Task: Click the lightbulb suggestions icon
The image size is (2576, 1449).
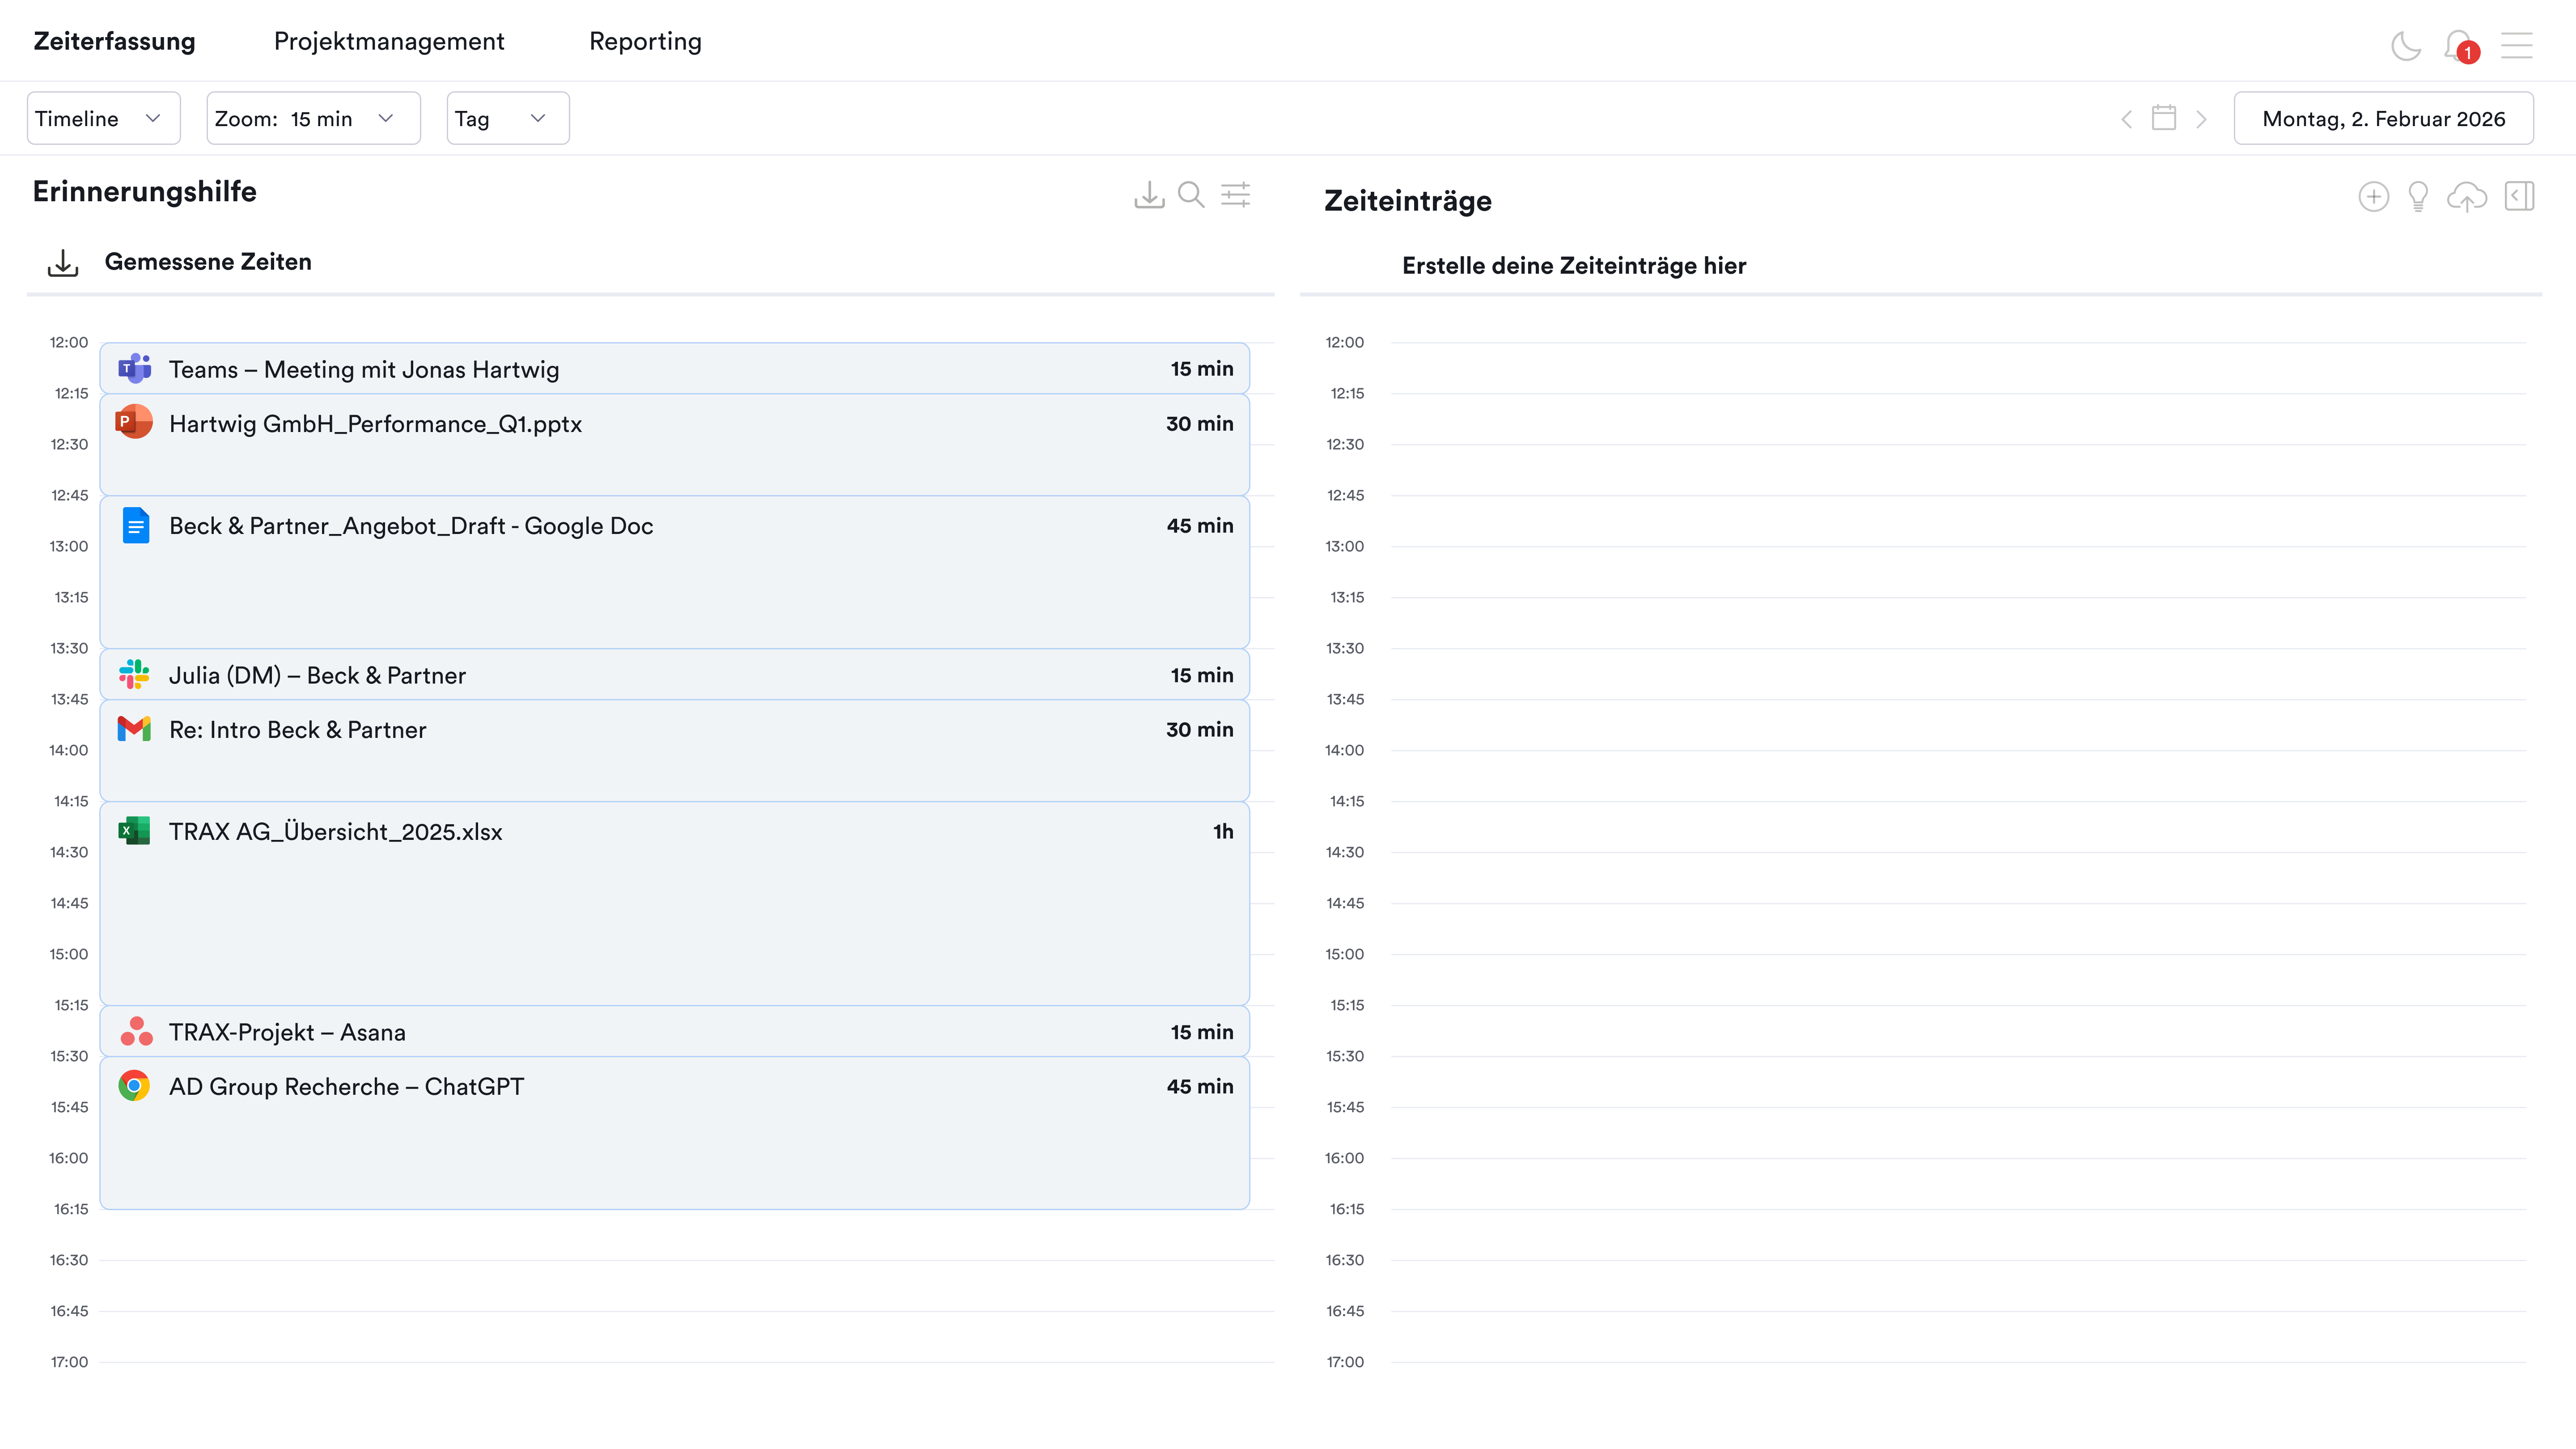Action: pyautogui.click(x=2418, y=196)
